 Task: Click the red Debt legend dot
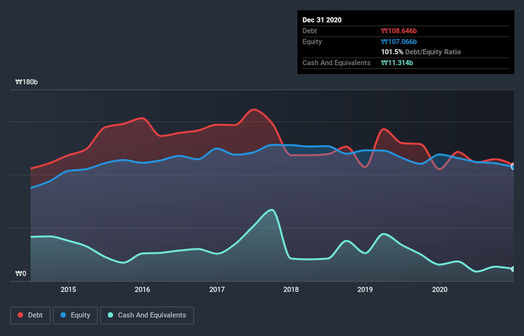(x=20, y=315)
